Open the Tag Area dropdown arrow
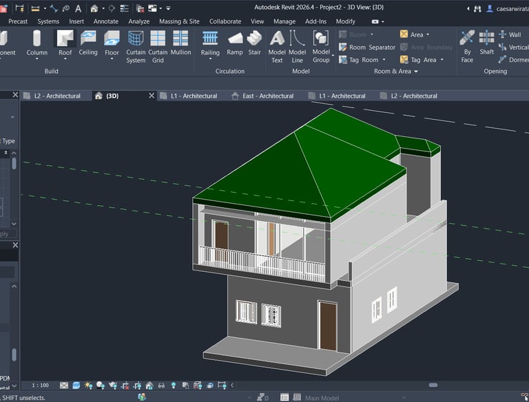Screen dimensions: 529x402 pos(442,60)
